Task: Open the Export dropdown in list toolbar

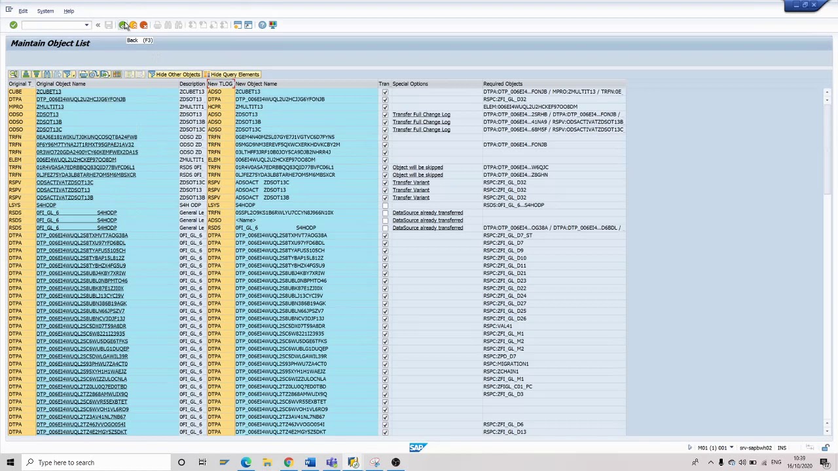Action: [x=107, y=75]
